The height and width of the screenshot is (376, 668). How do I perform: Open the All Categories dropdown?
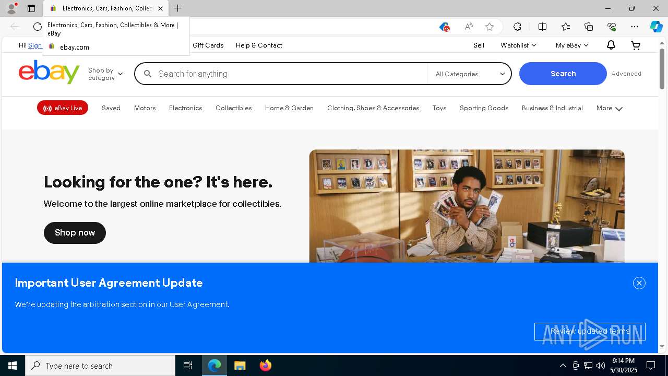[x=469, y=74]
